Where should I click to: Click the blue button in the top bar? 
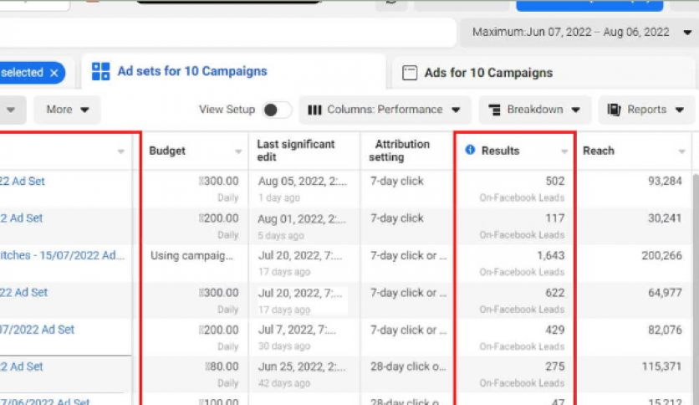click(x=589, y=5)
